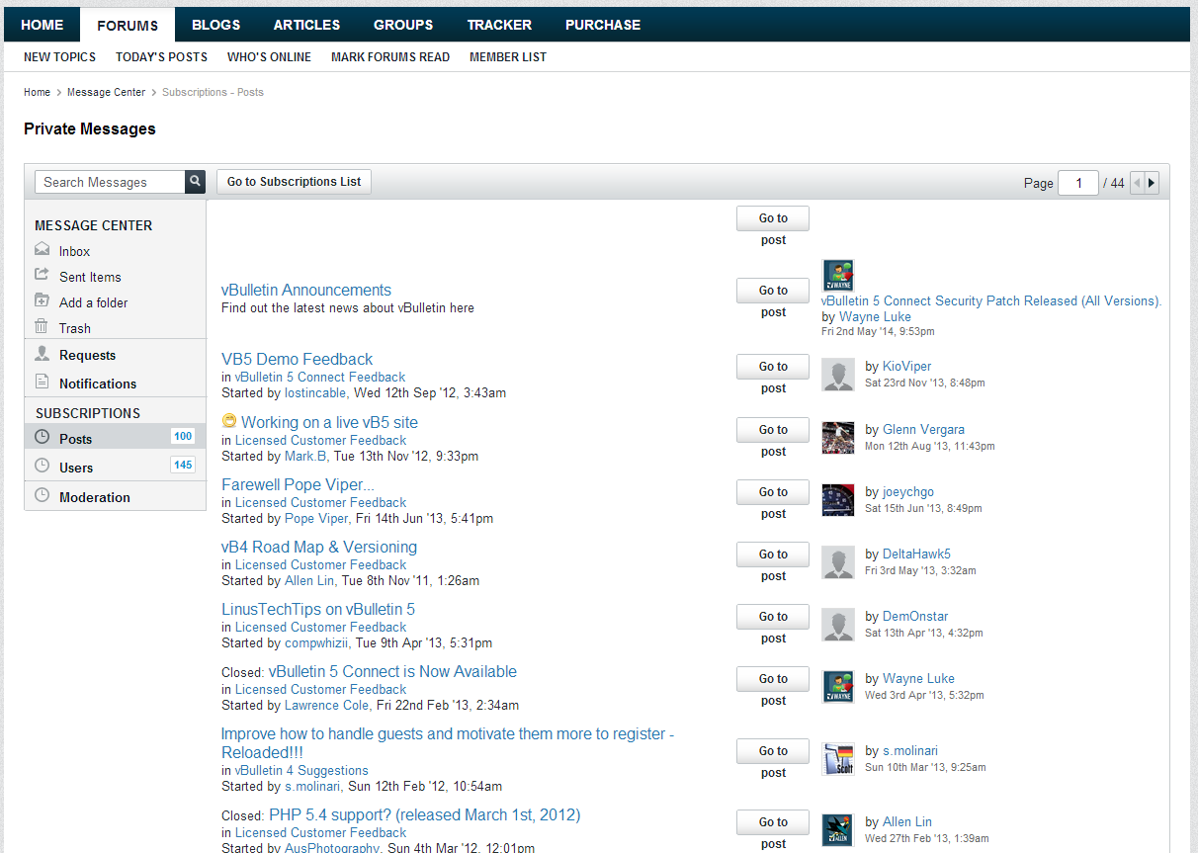Open Today's Posts

pyautogui.click(x=161, y=57)
